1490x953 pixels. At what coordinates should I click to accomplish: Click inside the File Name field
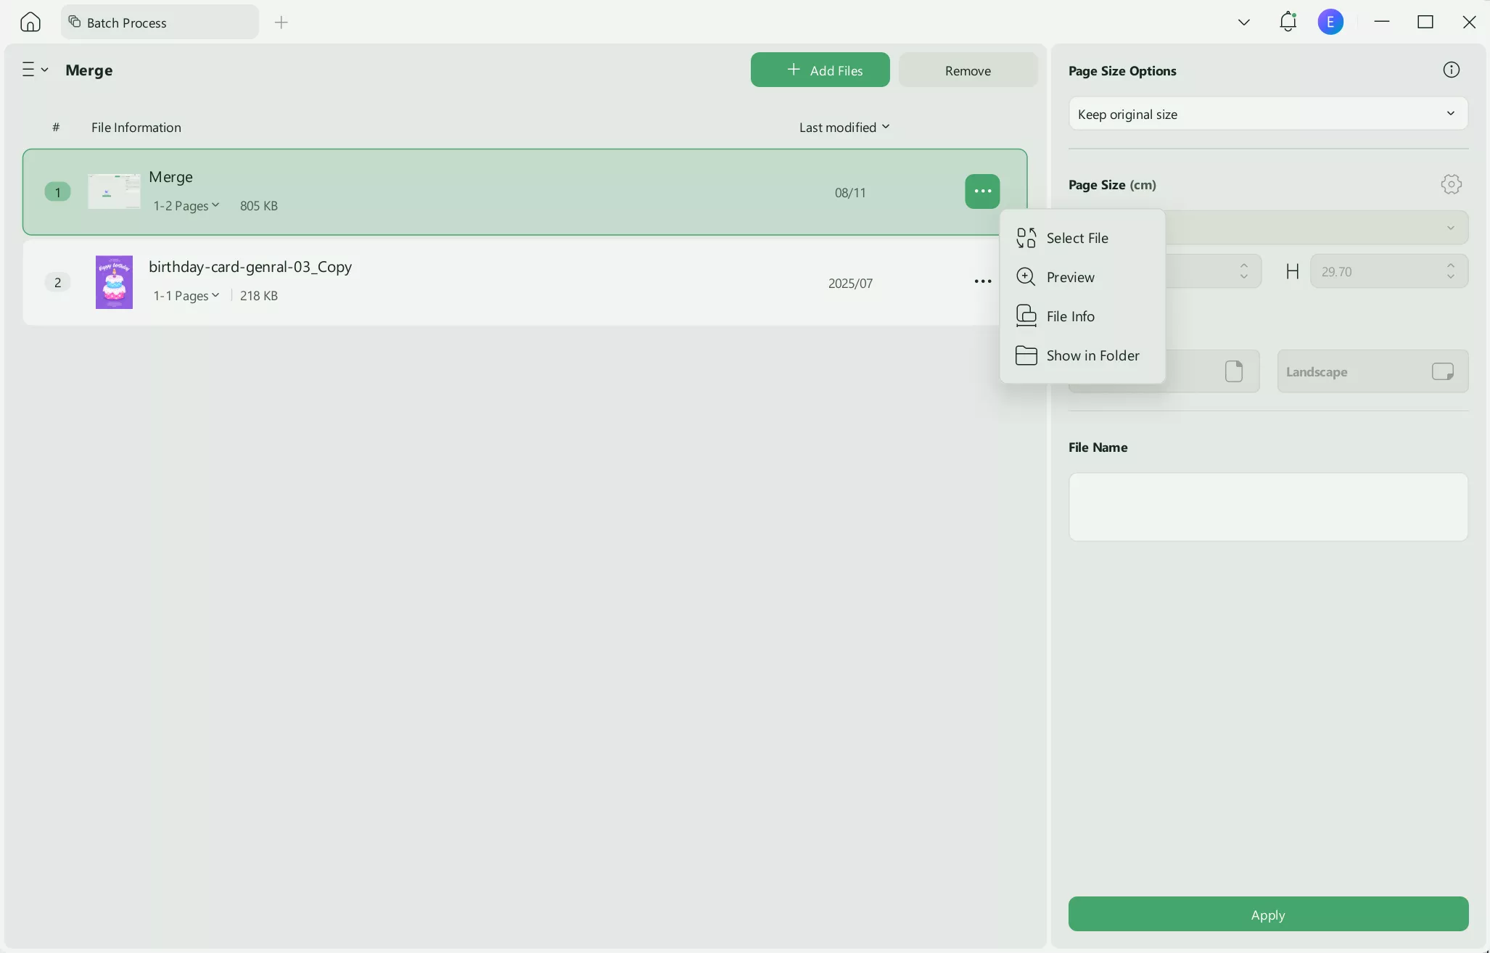(x=1267, y=507)
